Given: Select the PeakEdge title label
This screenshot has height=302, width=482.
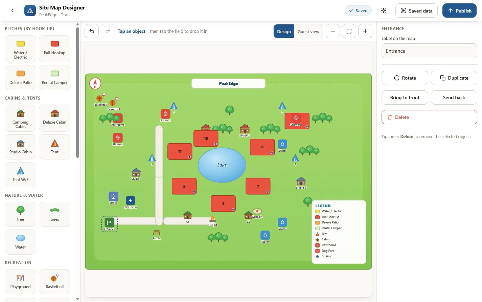Looking at the screenshot, I should (228, 83).
